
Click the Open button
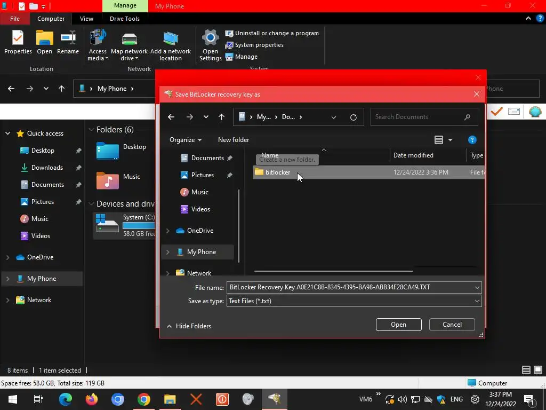(398, 325)
